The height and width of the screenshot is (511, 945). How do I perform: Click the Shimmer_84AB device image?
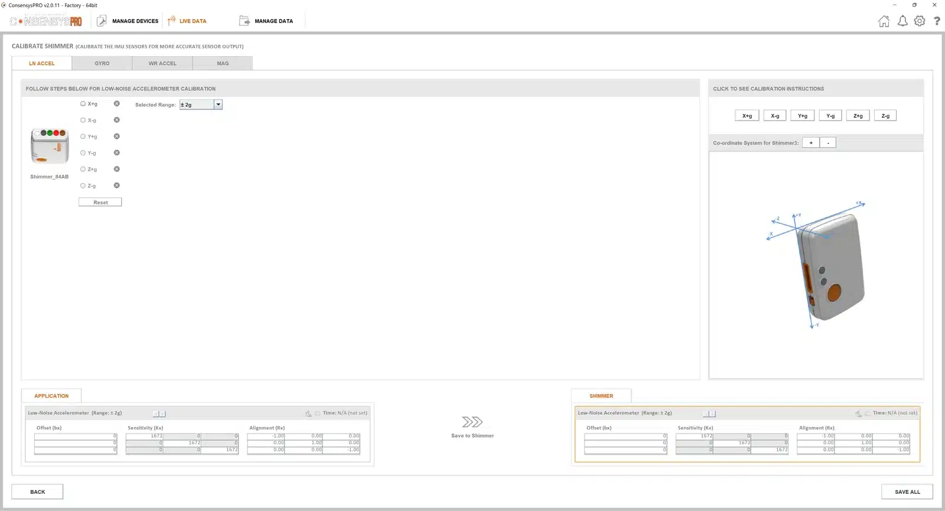tap(50, 146)
